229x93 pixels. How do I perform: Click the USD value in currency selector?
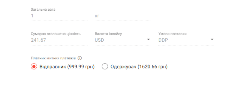pyautogui.click(x=99, y=40)
